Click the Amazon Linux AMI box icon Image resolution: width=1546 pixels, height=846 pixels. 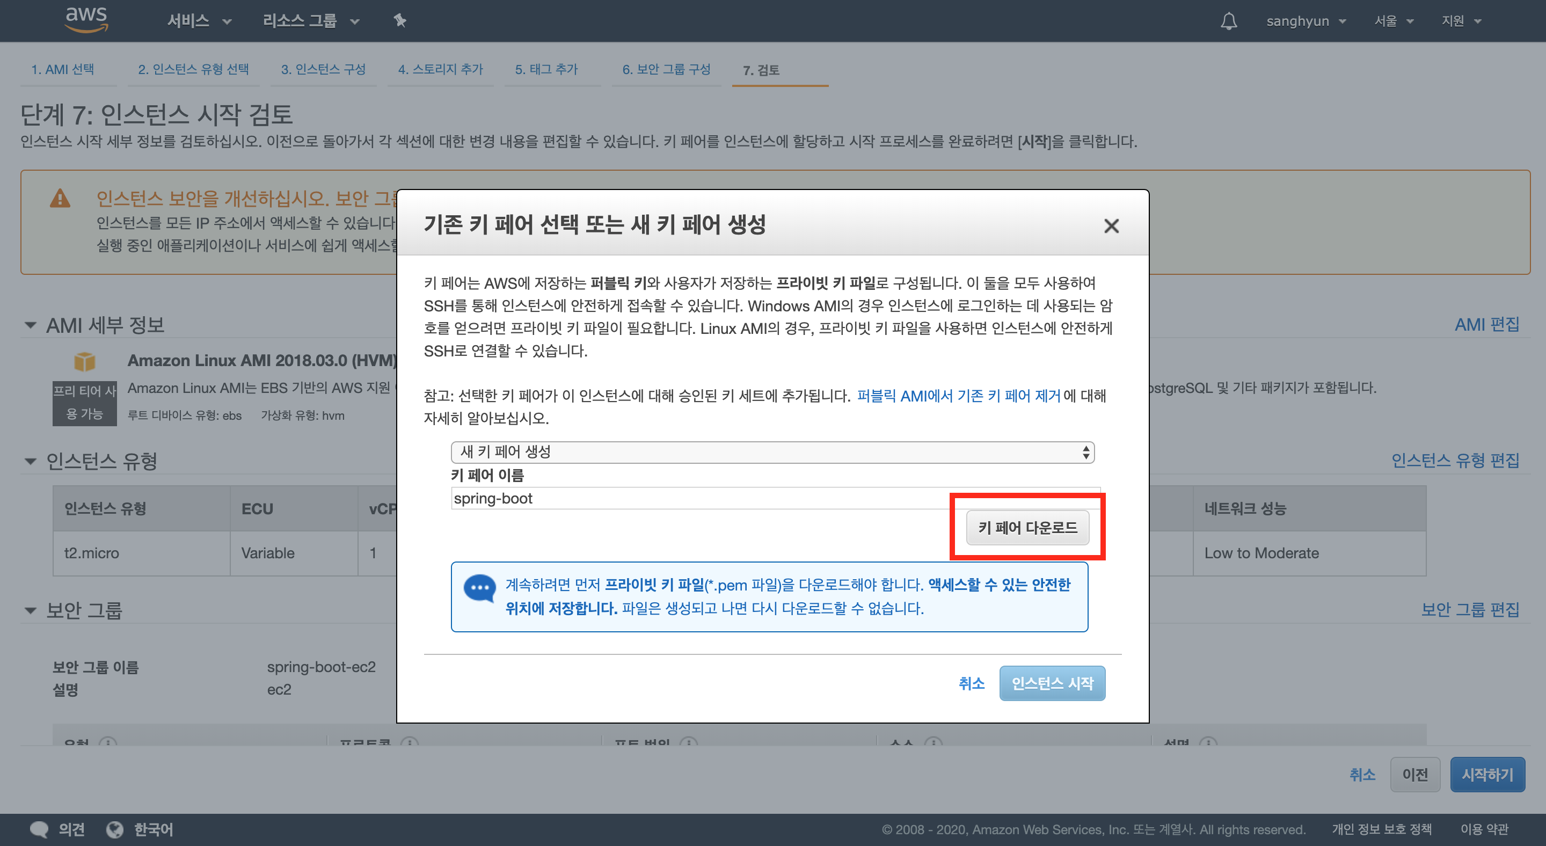[85, 361]
